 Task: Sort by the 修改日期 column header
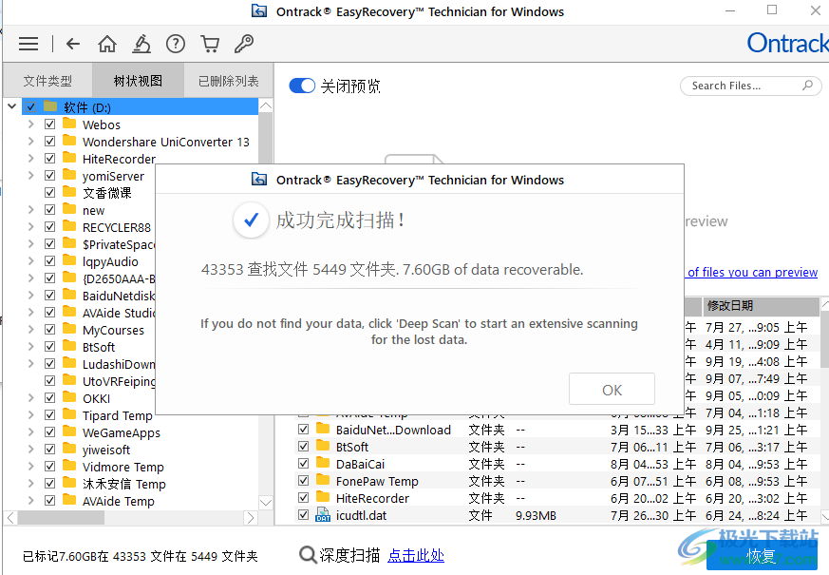coord(762,305)
